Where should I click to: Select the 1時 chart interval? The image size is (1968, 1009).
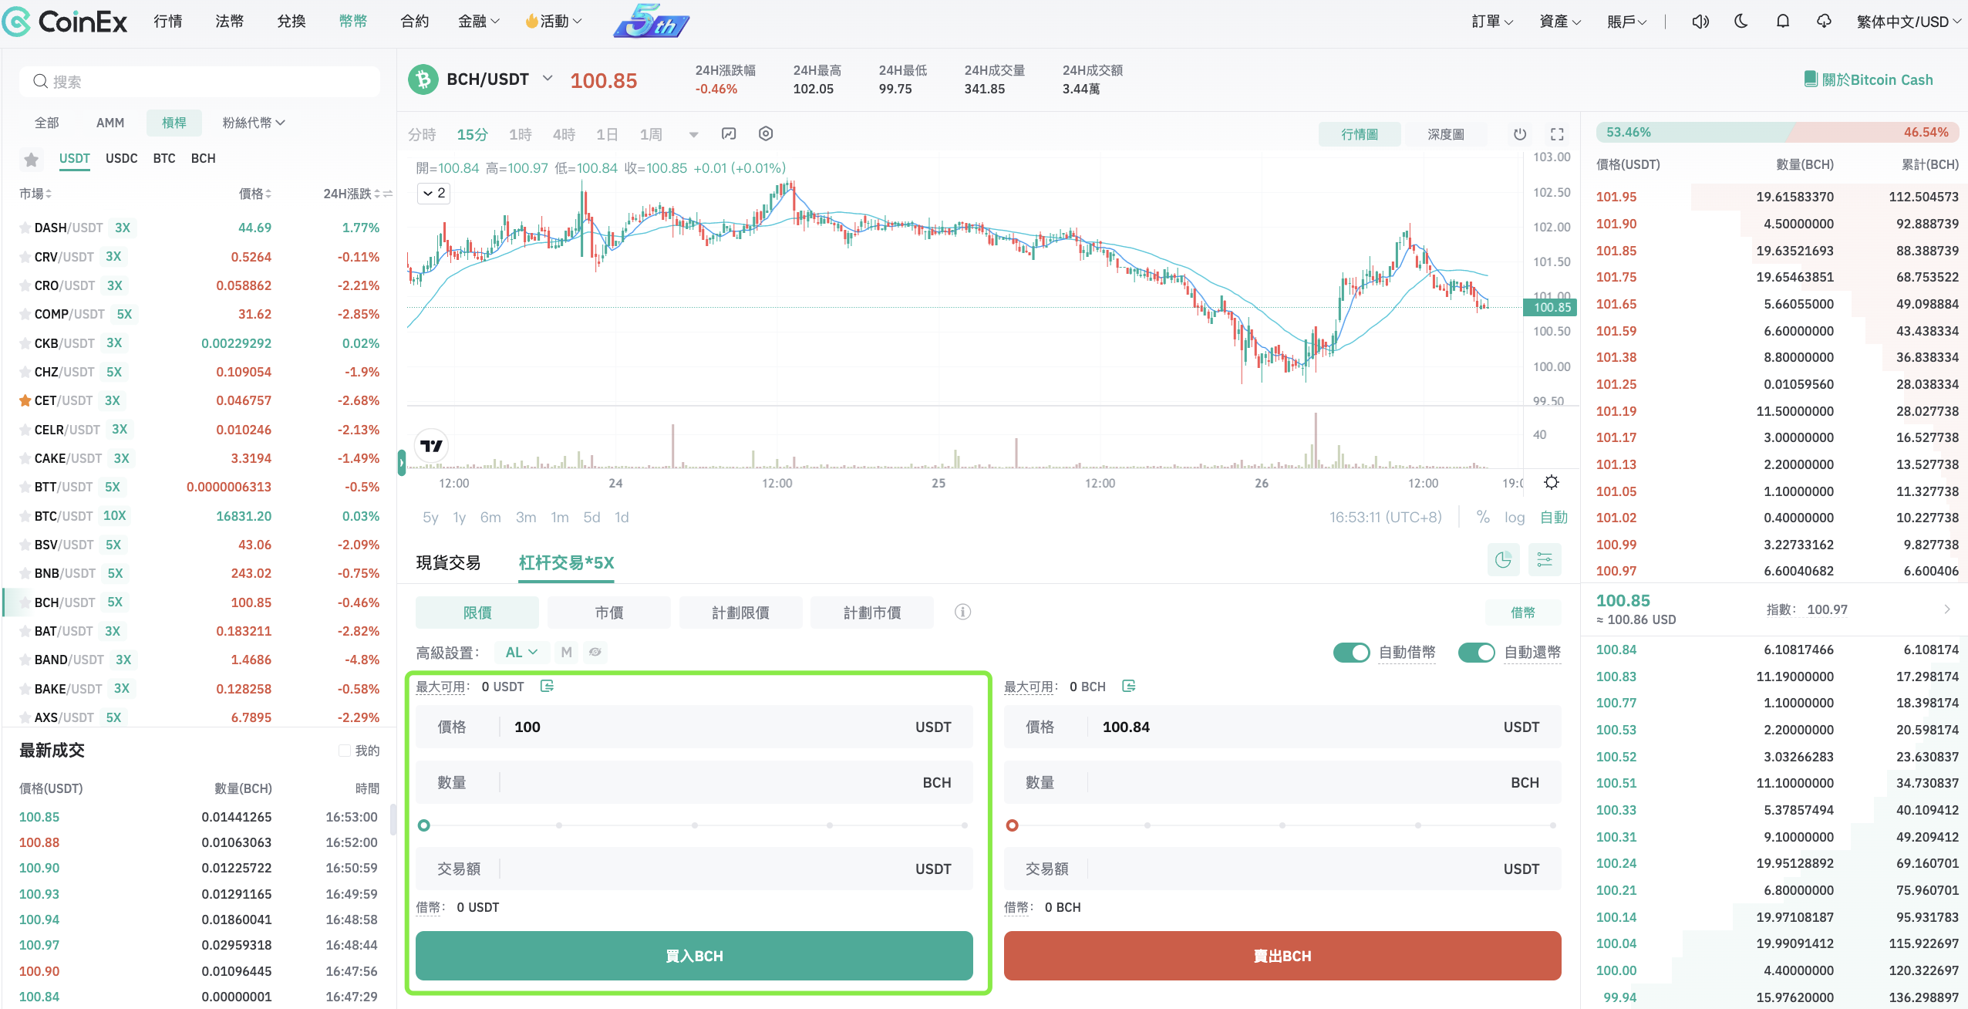pyautogui.click(x=521, y=134)
